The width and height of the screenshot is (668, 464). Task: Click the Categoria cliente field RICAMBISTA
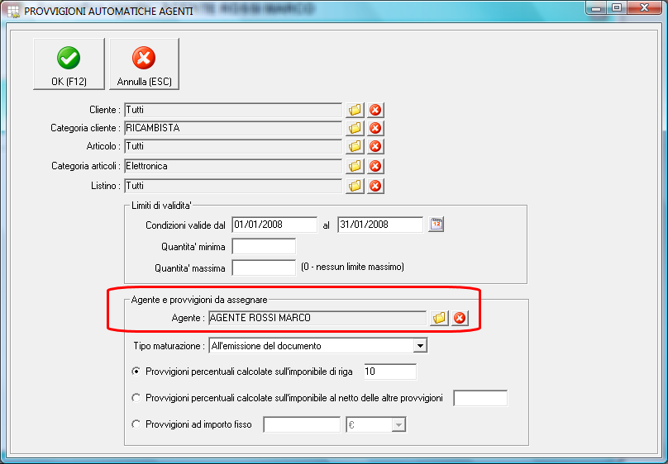click(x=233, y=128)
